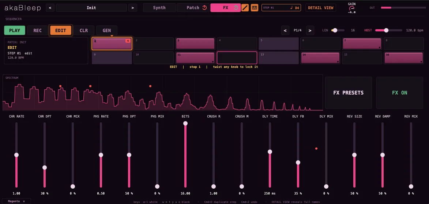The height and width of the screenshot is (204, 429).
Task: Toggle sequencer step 7
Action: pyautogui.click(x=362, y=44)
